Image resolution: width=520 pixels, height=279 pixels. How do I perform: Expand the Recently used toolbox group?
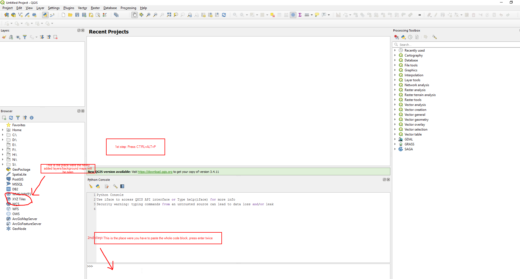(x=395, y=50)
